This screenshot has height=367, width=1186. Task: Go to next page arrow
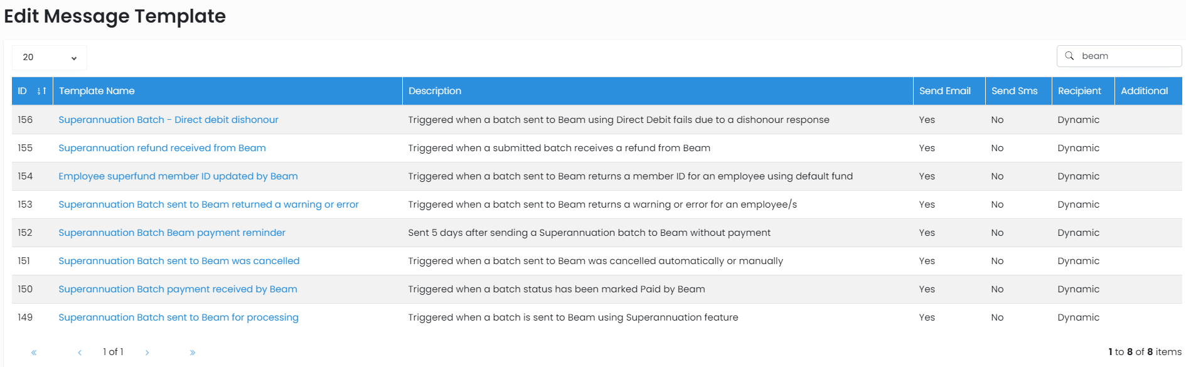[147, 353]
